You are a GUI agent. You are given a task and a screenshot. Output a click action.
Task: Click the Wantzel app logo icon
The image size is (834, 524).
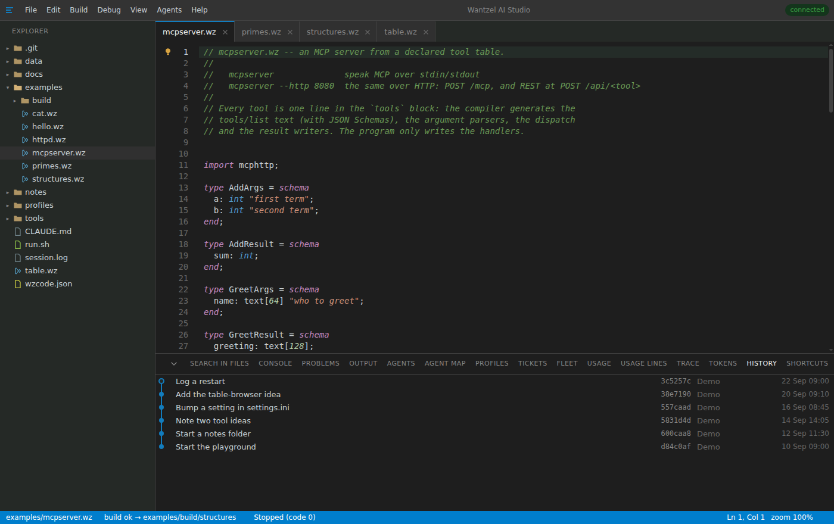(x=9, y=10)
